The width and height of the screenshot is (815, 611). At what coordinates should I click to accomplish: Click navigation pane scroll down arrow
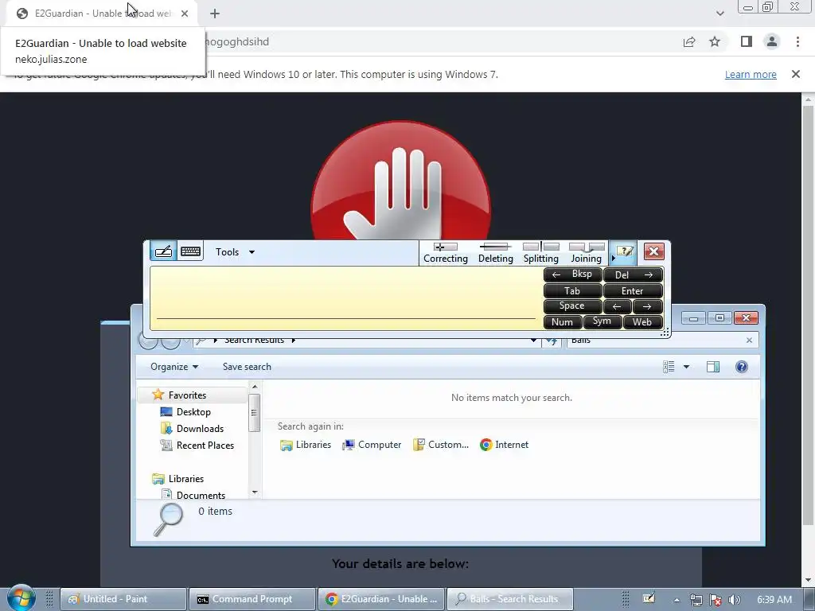(x=254, y=492)
